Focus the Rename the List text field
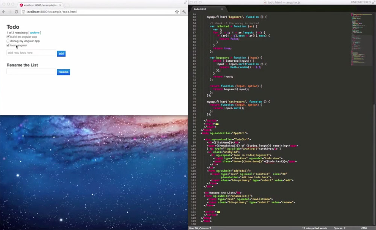 31,71
